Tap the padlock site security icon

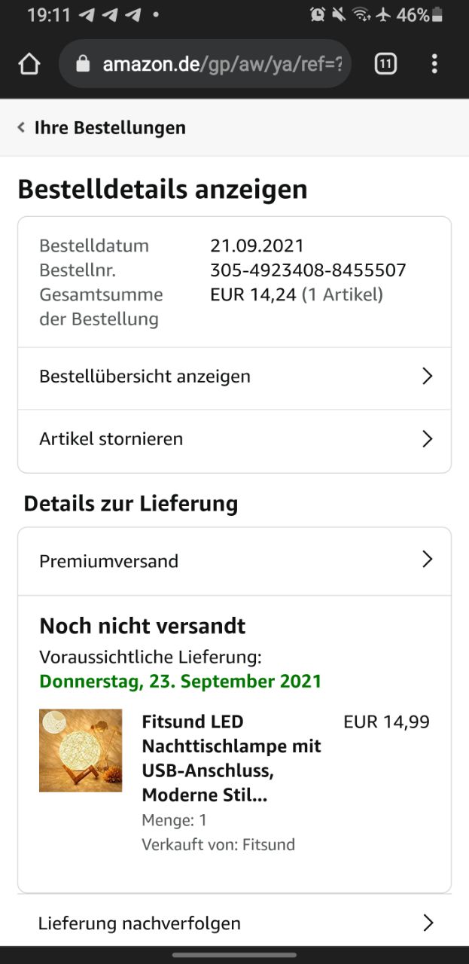click(84, 65)
